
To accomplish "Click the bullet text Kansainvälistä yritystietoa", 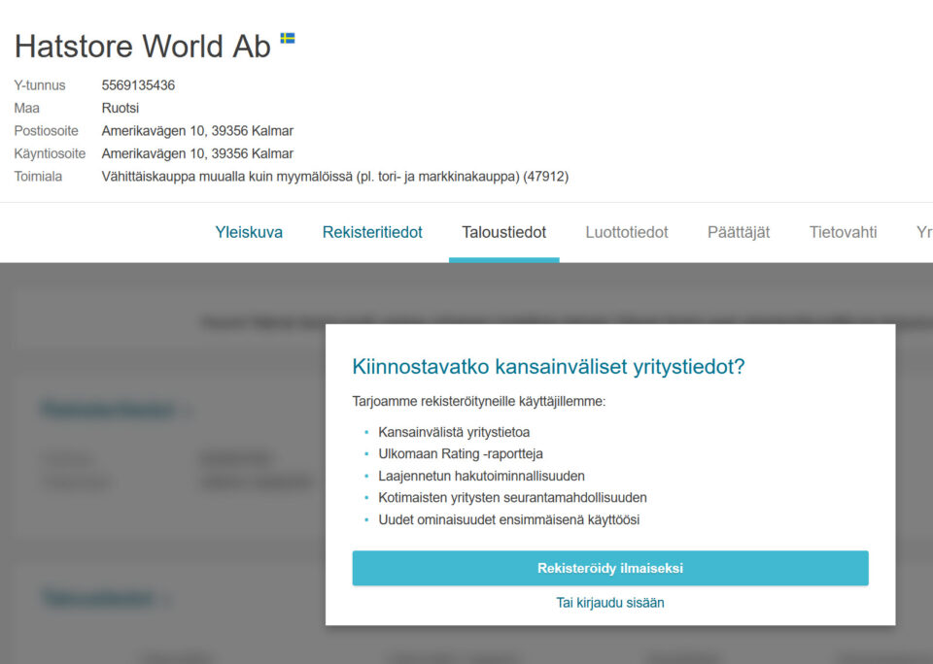I will (x=454, y=432).
